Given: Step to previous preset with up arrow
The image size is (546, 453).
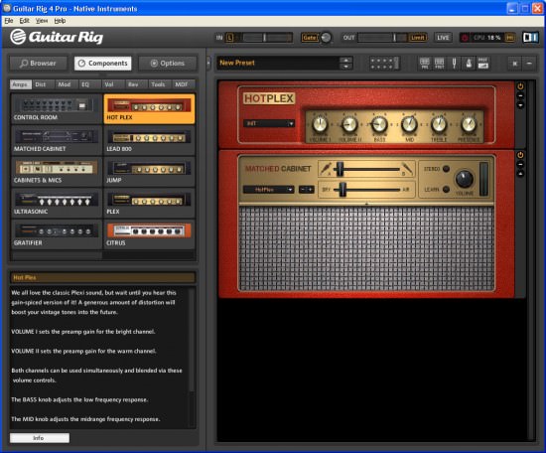Looking at the screenshot, I should click(x=345, y=60).
